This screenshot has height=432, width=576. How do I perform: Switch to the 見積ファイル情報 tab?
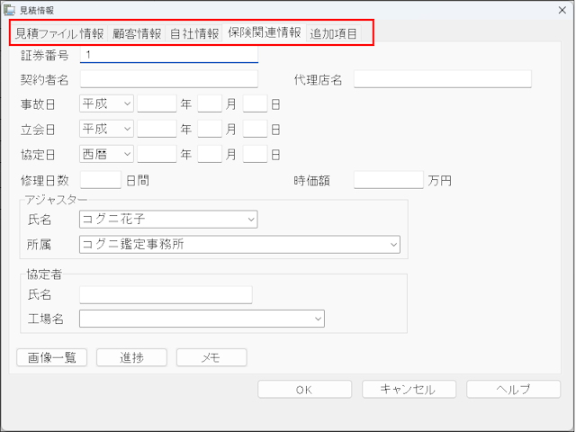(x=59, y=34)
